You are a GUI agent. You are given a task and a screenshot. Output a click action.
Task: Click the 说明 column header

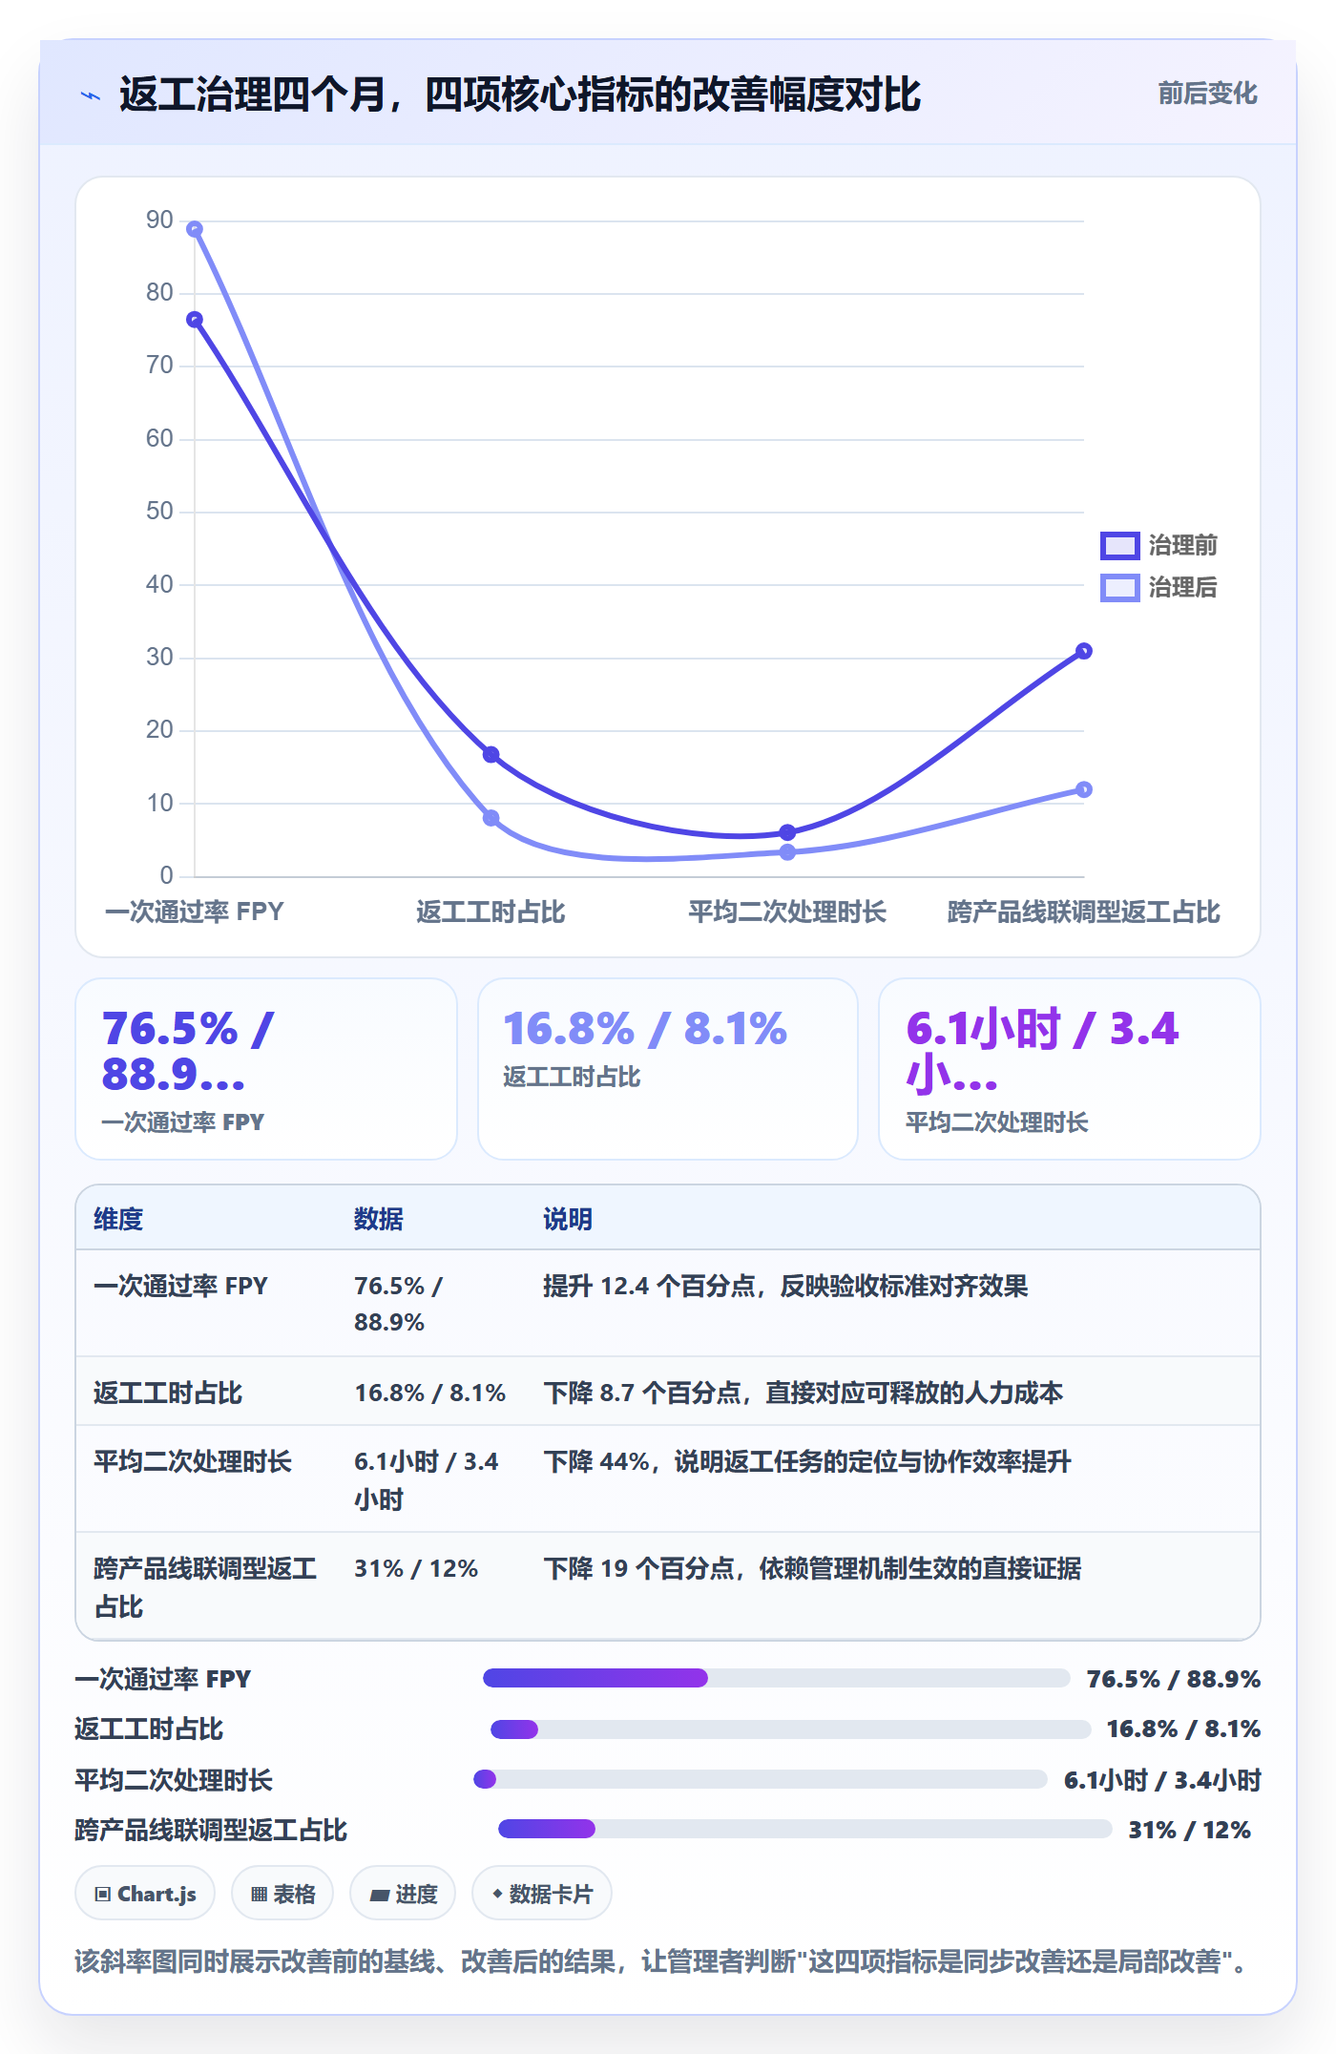coord(568,1219)
